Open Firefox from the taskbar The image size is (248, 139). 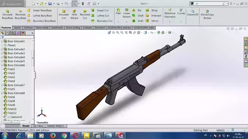pyautogui.click(x=53, y=136)
